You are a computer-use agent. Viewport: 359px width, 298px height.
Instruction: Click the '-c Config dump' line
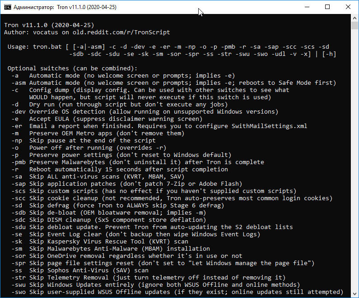(150, 90)
